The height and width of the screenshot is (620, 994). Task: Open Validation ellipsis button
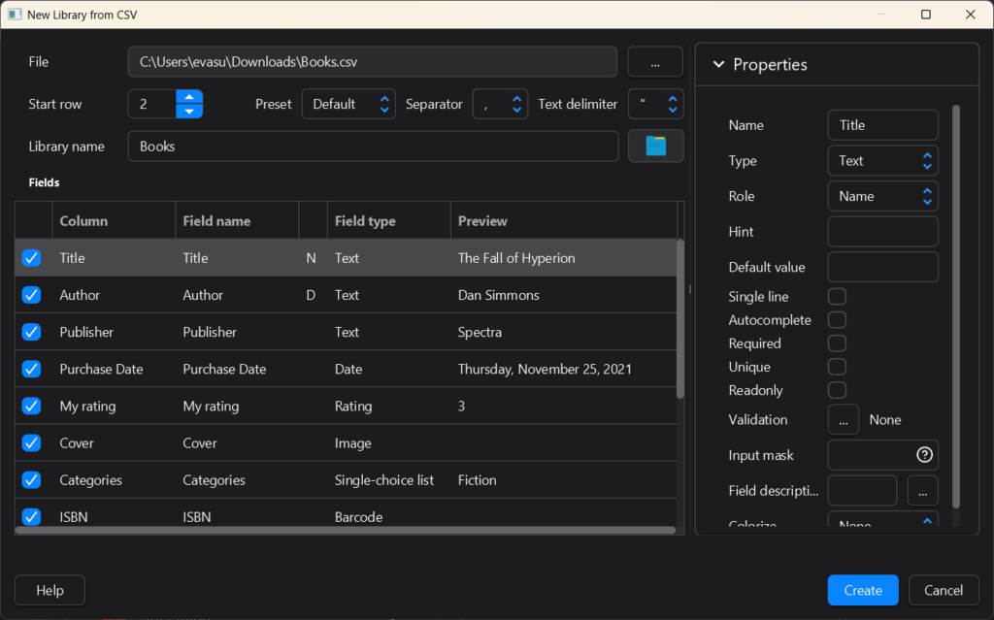pyautogui.click(x=844, y=420)
